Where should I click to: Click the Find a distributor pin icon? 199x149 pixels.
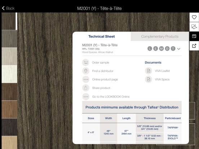coord(86,71)
